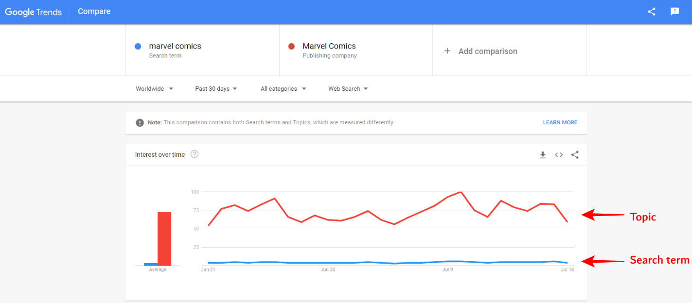Expand the Past 30 days dropdown
The height and width of the screenshot is (303, 692).
click(216, 89)
